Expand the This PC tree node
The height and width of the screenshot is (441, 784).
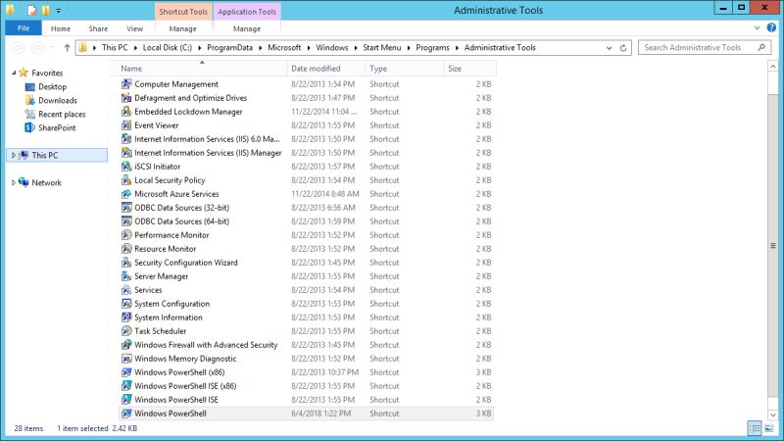click(14, 156)
